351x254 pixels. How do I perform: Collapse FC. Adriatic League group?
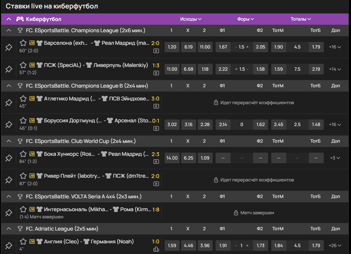[9, 229]
